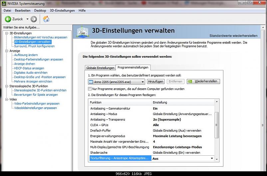Open Anzeige drehen task
The image size is (267, 176).
pyautogui.click(x=25, y=64)
